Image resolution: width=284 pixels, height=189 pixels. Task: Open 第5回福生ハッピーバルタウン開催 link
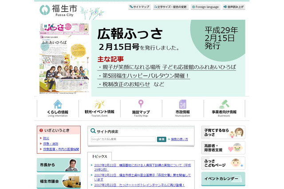click(144, 76)
